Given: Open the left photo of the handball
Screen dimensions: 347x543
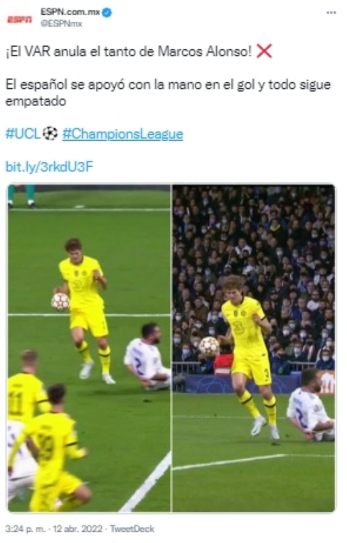Looking at the screenshot, I should pyautogui.click(x=89, y=348).
